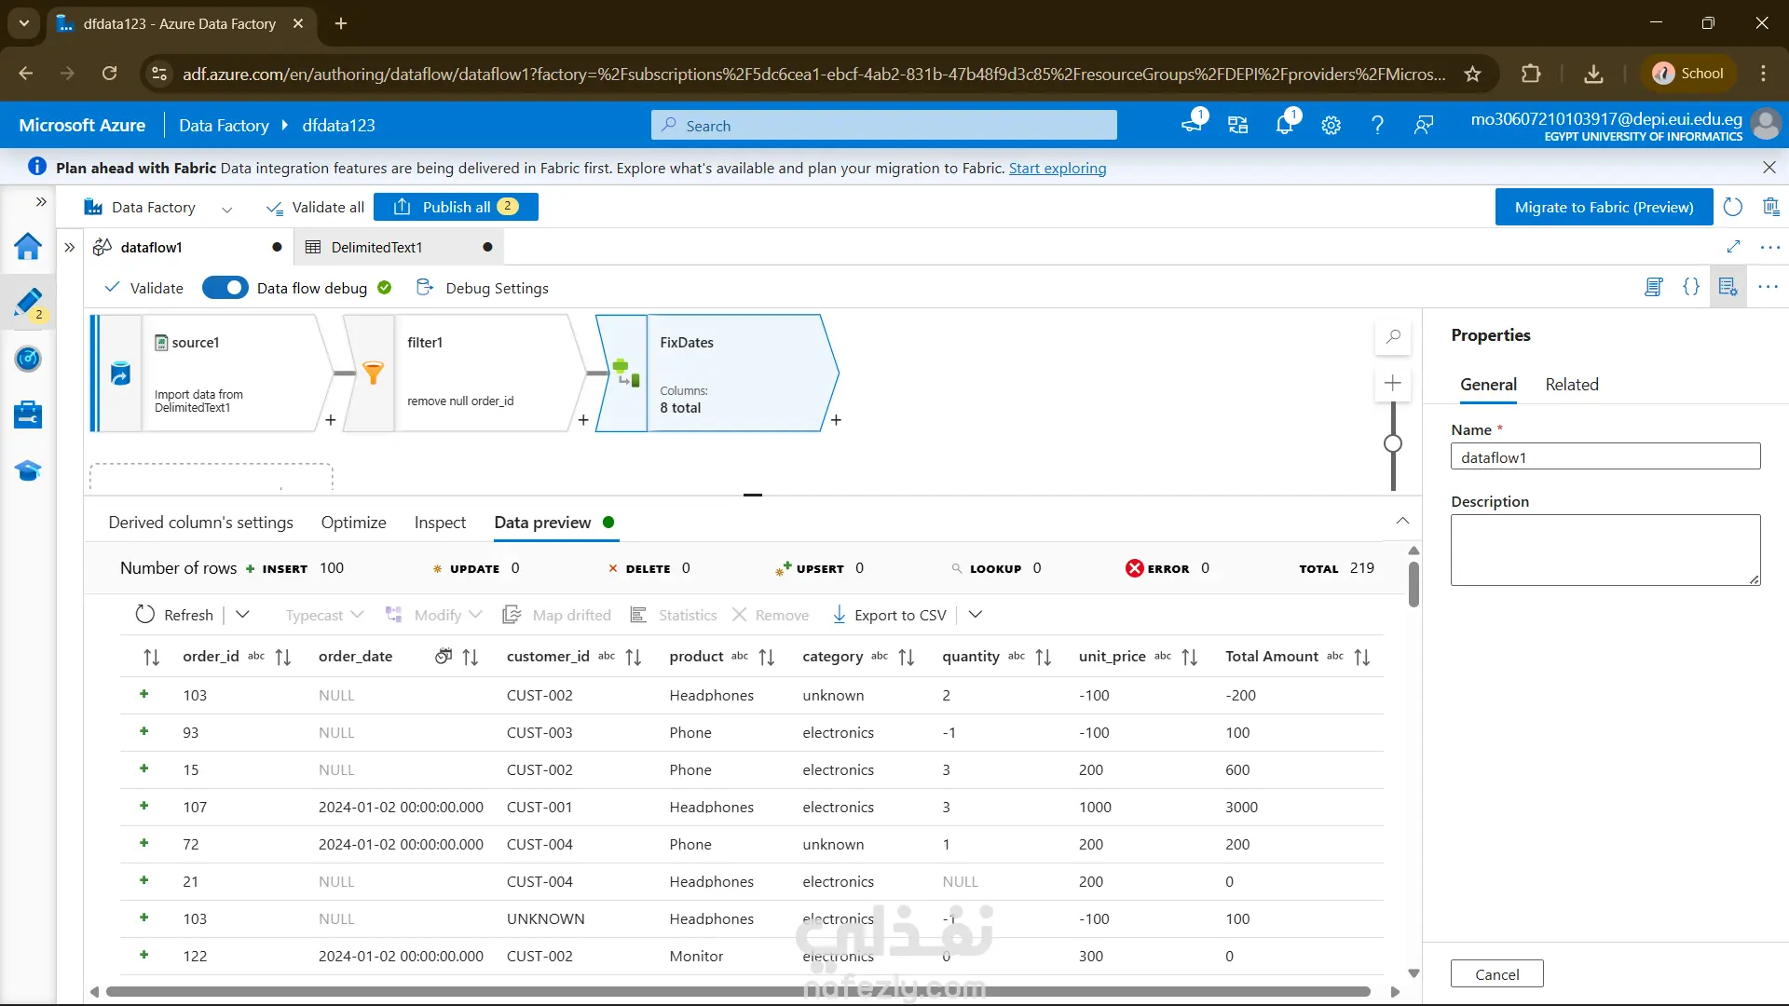Open the Azure settings gear

[x=1331, y=125]
